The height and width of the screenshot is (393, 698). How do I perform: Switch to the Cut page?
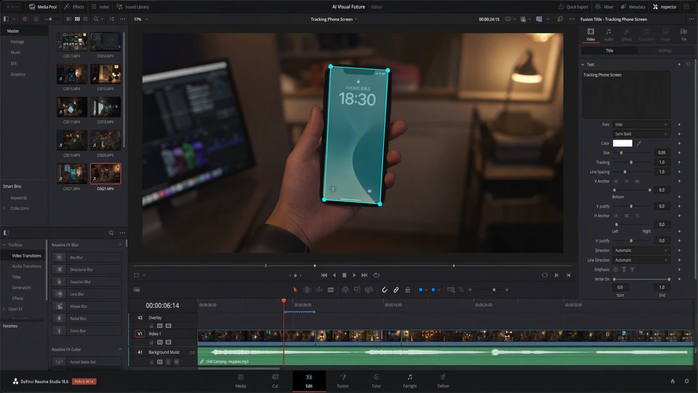[275, 380]
